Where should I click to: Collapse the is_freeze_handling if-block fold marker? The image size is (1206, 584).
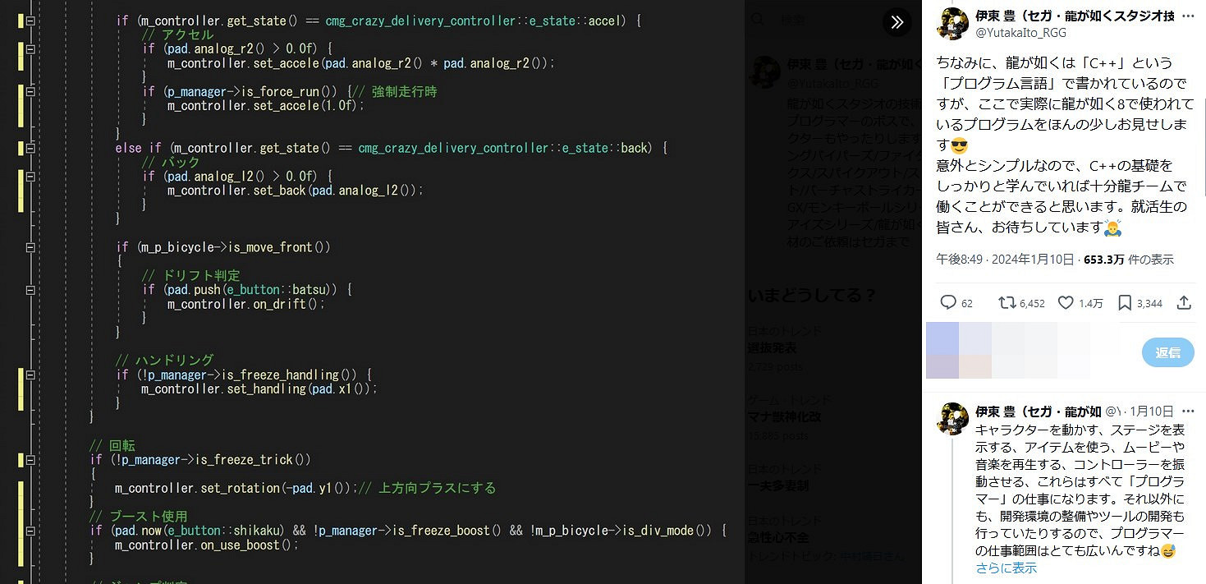coord(30,375)
